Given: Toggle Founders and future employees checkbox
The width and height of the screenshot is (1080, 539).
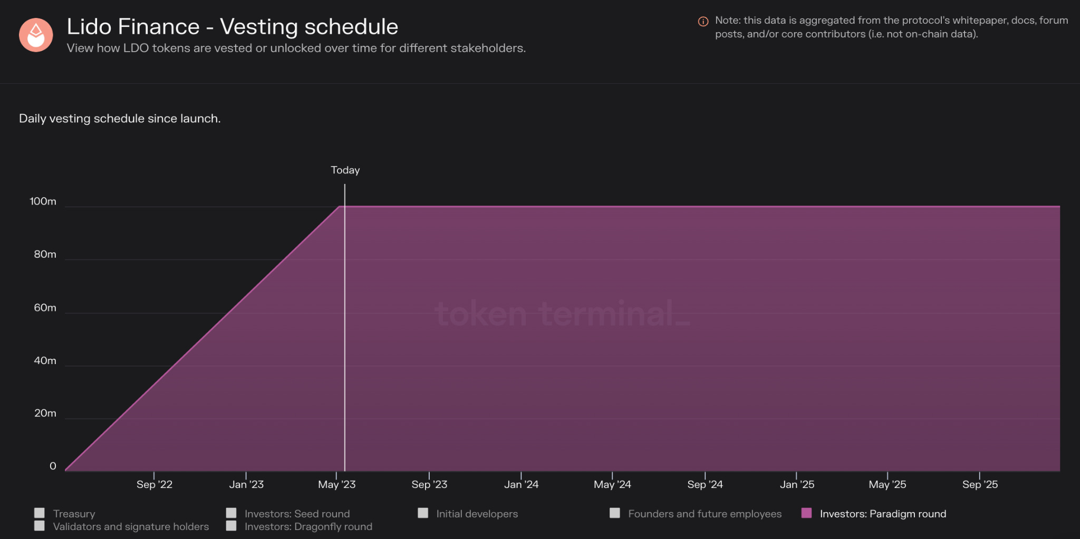Looking at the screenshot, I should pyautogui.click(x=615, y=513).
